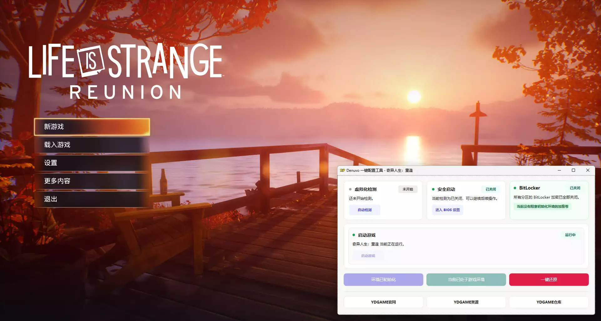Click the greyed-out 启动游戏 button

[368, 256]
